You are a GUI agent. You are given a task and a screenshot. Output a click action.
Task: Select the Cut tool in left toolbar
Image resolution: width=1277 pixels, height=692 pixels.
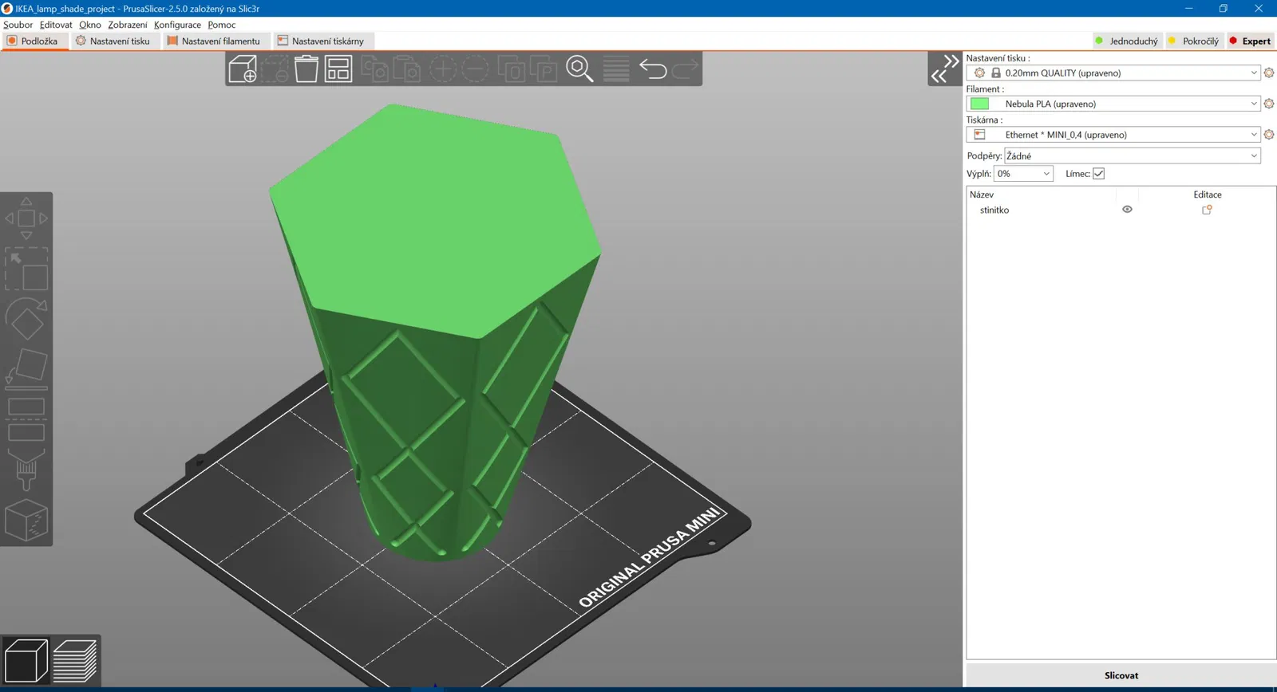(x=26, y=419)
